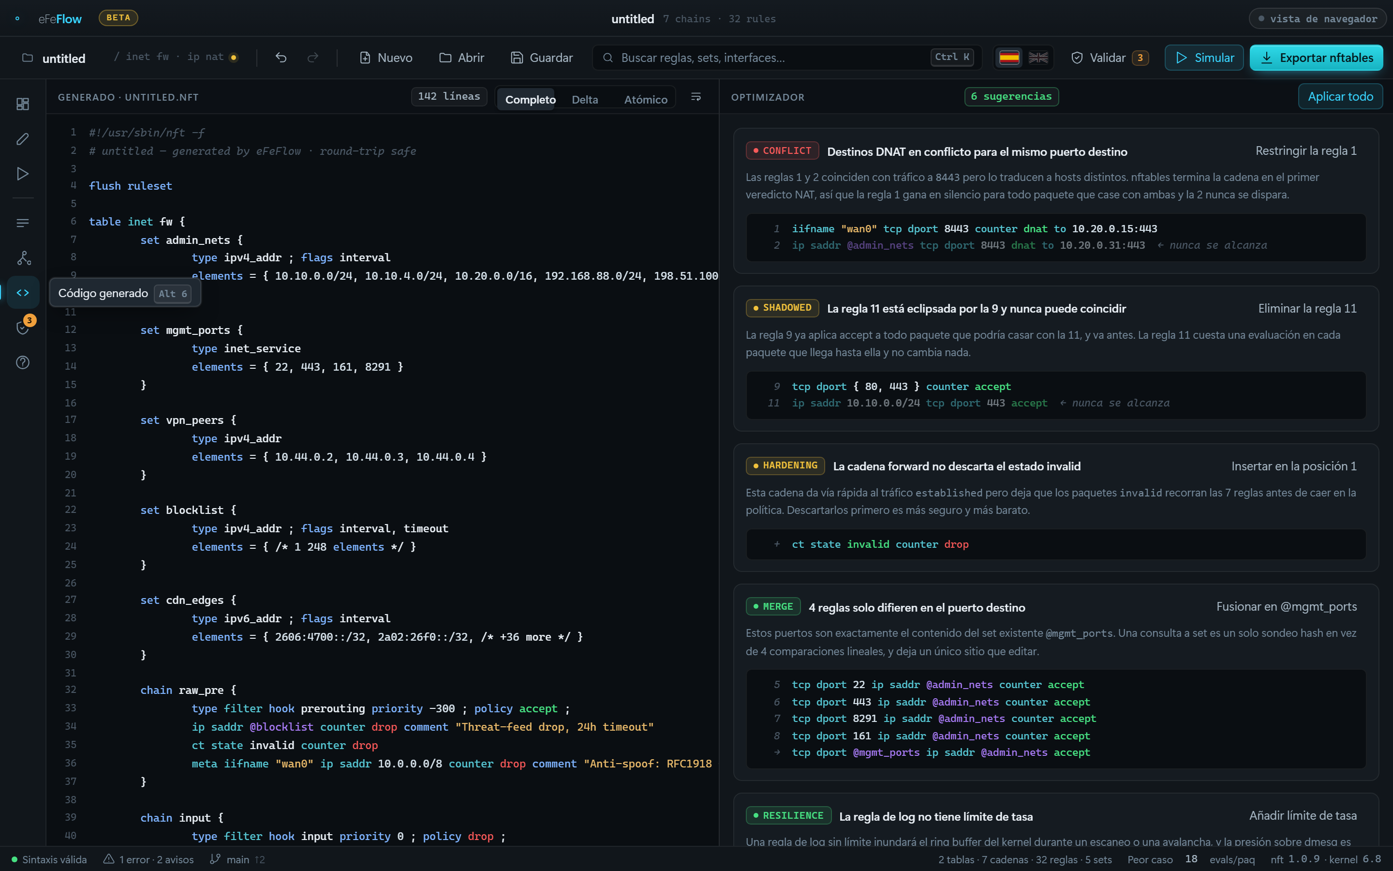
Task: Click Fusionar en @mgmt_ports action
Action: (x=1286, y=607)
